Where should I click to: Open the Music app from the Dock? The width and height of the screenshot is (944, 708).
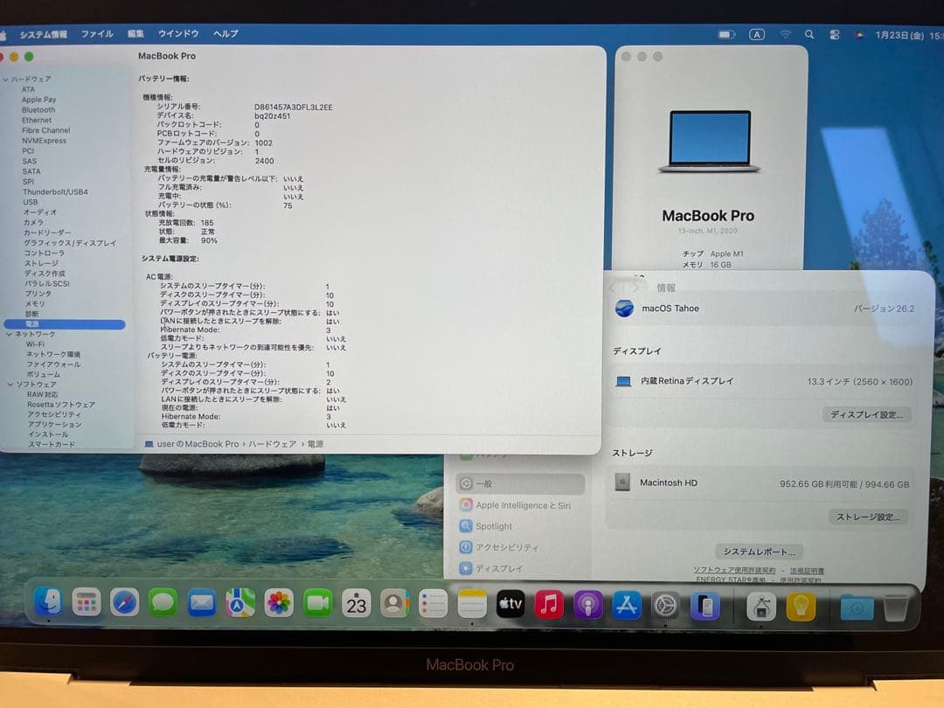[549, 603]
